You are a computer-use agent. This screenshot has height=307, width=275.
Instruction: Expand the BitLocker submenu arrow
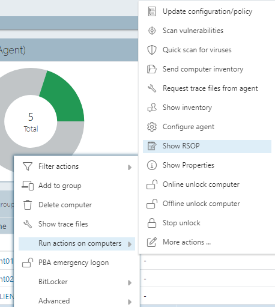click(x=130, y=282)
